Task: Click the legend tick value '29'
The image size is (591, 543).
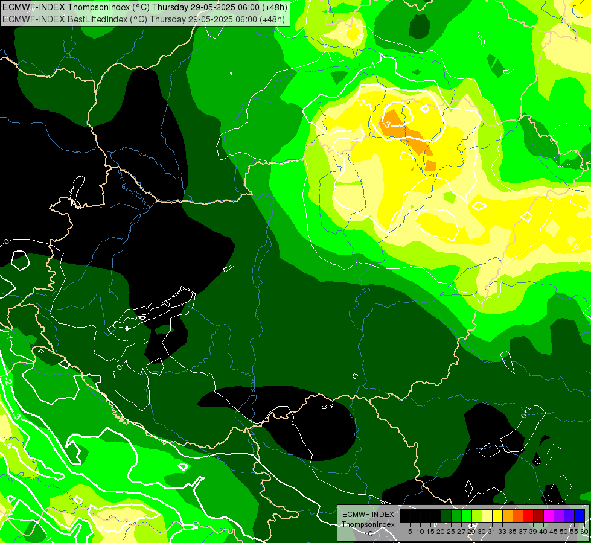Action: click(471, 532)
